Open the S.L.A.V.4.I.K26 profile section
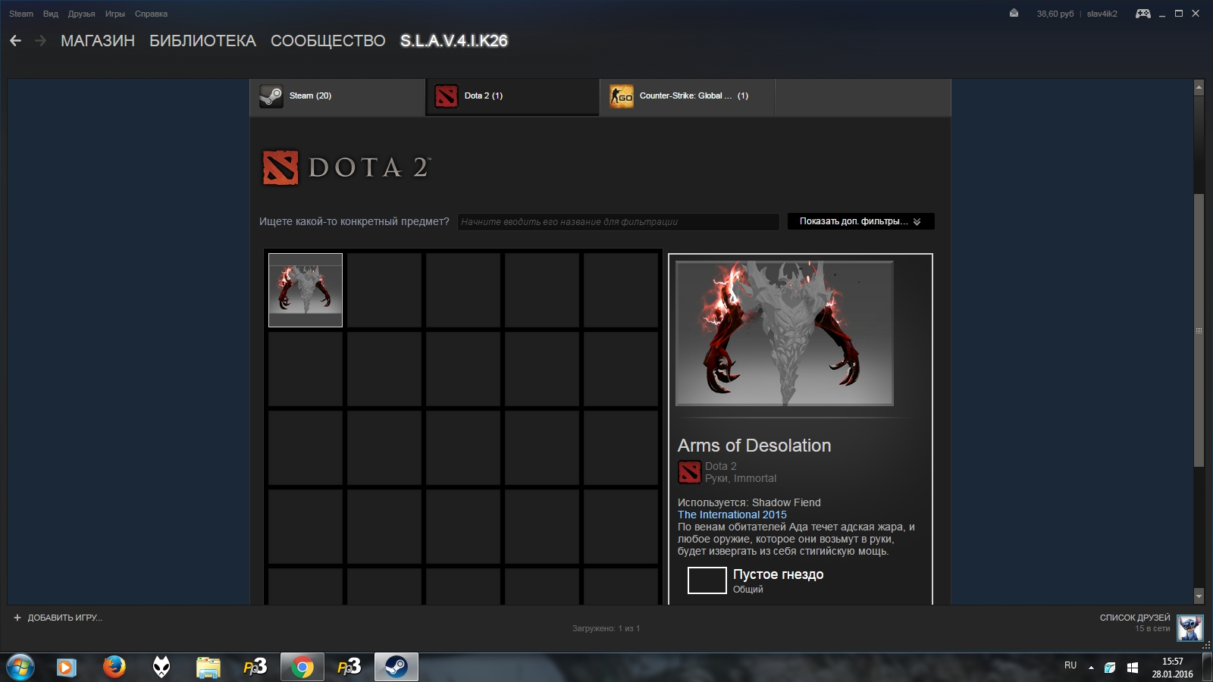The width and height of the screenshot is (1213, 682). point(454,41)
